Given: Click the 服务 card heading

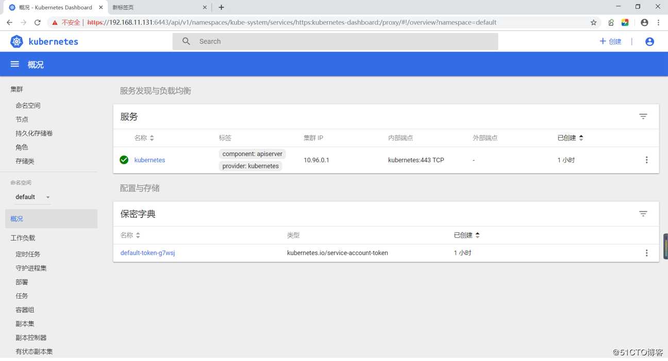Looking at the screenshot, I should coord(129,117).
